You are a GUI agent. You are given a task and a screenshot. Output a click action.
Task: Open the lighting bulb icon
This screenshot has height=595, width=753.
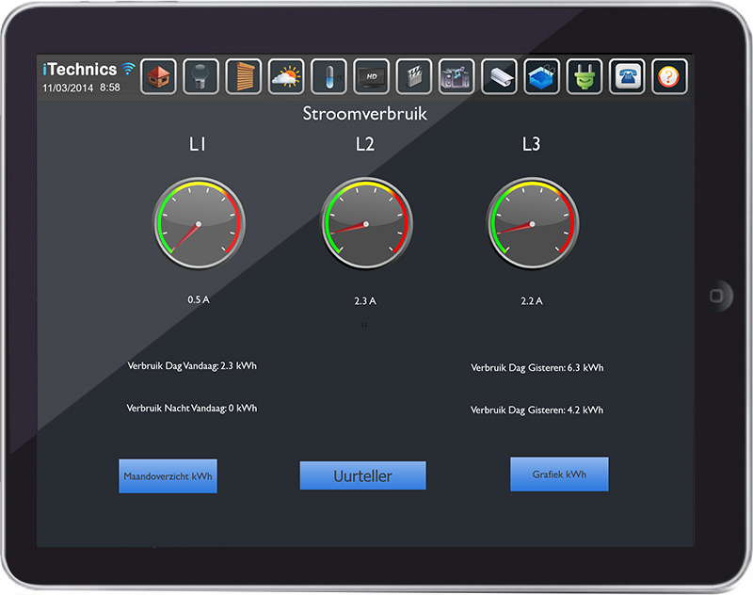click(200, 77)
